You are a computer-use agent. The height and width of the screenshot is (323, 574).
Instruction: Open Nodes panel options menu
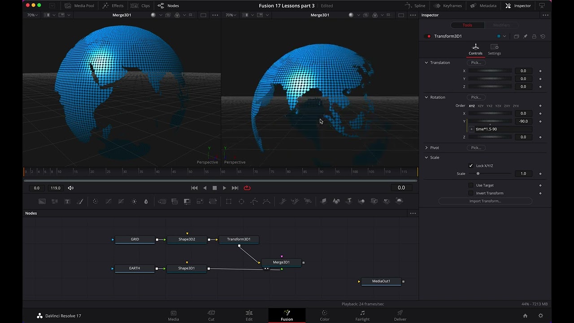(x=413, y=214)
